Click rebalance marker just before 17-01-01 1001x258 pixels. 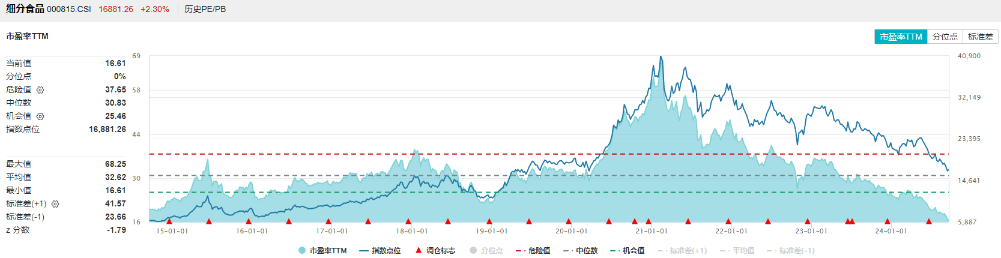tap(328, 221)
